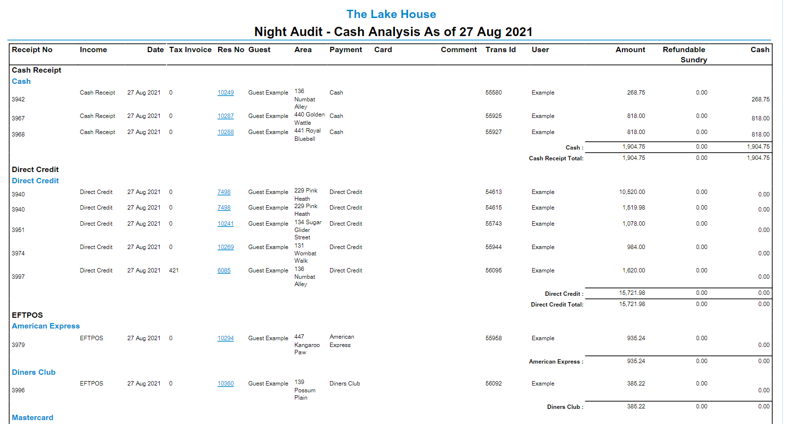Open reservation link 10249
Image resolution: width=786 pixels, height=424 pixels.
click(226, 93)
